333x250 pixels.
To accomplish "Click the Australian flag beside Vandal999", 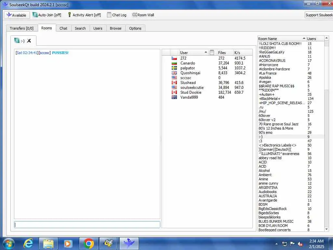I will [174, 97].
